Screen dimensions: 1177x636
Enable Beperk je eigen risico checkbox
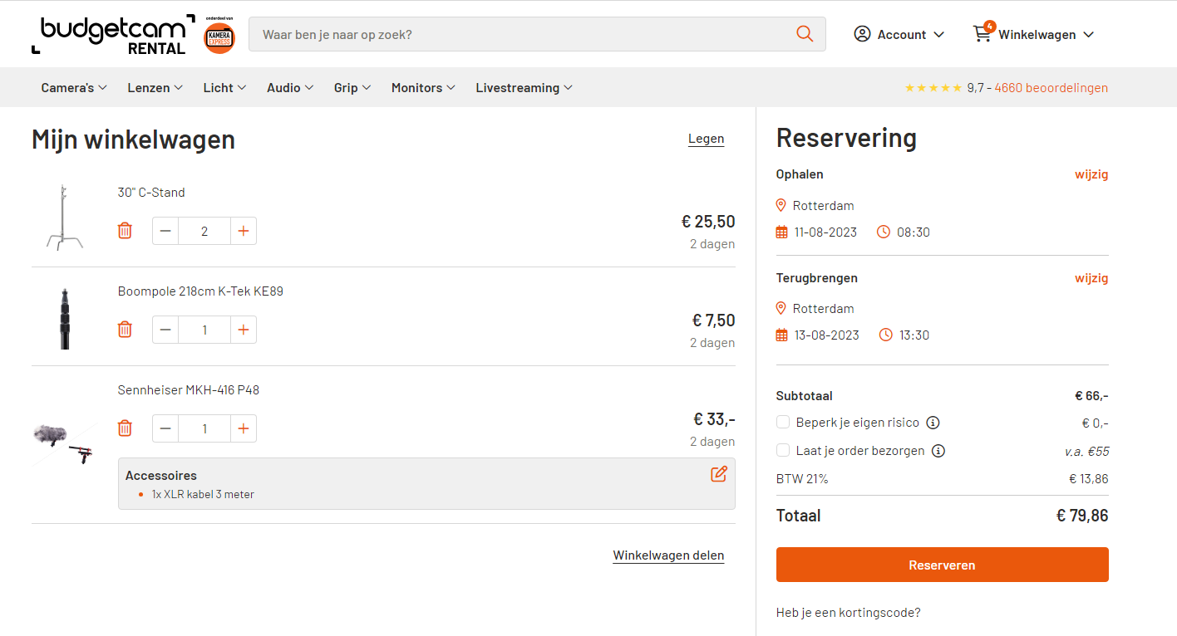coord(783,423)
